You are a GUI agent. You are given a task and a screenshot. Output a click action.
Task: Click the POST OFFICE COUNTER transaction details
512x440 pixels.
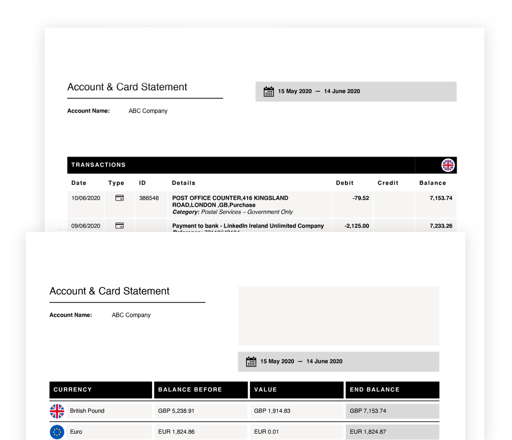pyautogui.click(x=230, y=202)
